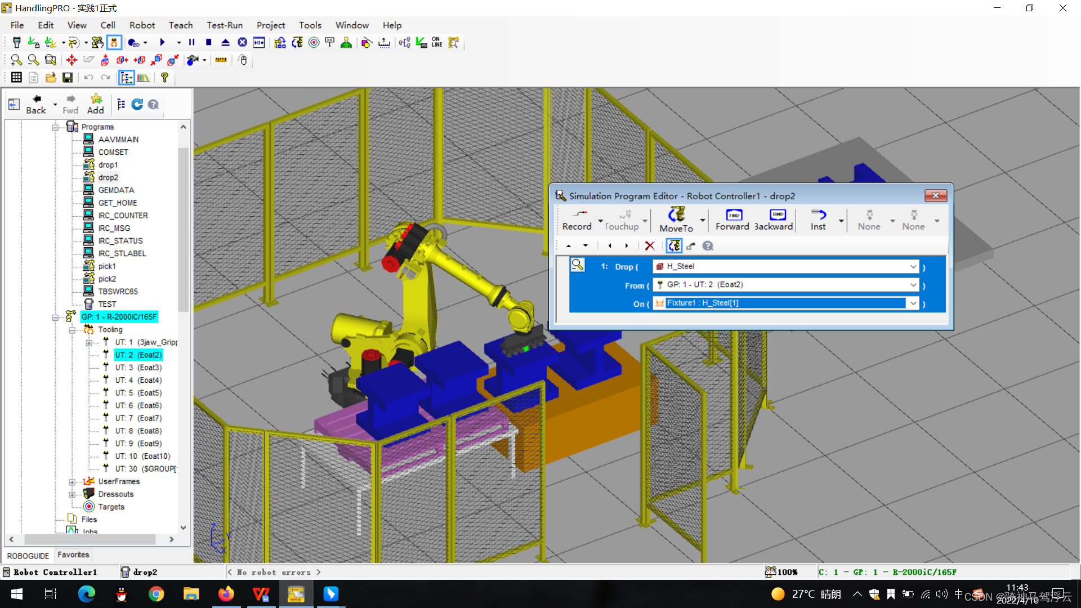
Task: Collapse the Tooling tree node
Action: coord(72,330)
